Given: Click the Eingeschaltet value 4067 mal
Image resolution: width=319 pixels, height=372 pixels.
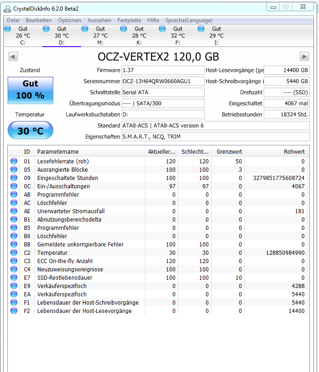Looking at the screenshot, I should 287,103.
